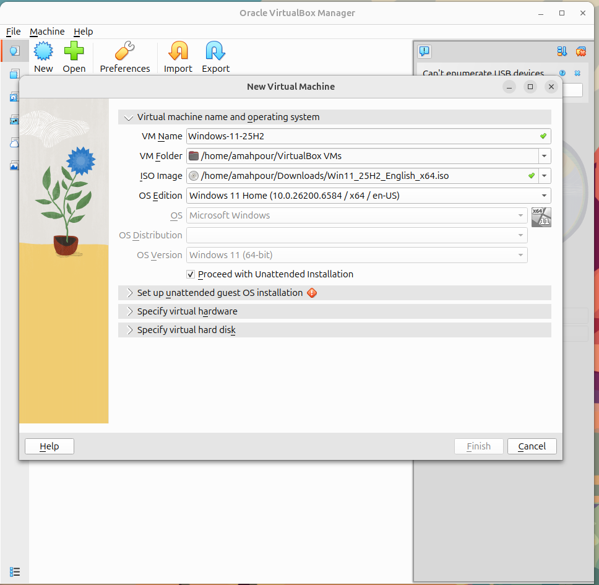599x585 pixels.
Task: Open VirtualBox Preferences from the toolbar
Action: point(124,56)
